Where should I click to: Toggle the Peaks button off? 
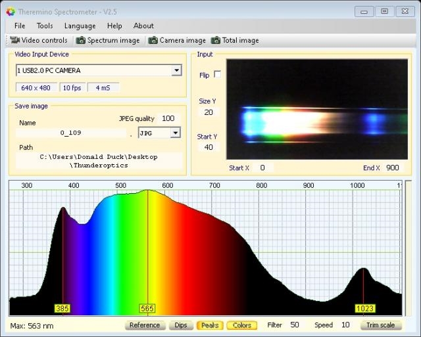pos(210,325)
